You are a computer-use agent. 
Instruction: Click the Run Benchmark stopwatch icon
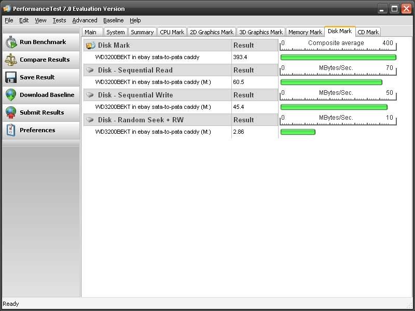coord(11,43)
